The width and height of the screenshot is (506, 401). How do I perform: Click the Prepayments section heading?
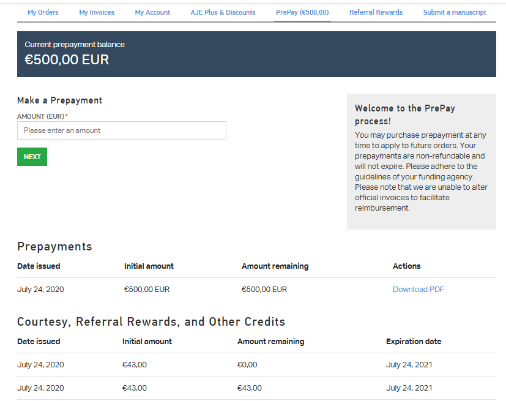click(54, 246)
